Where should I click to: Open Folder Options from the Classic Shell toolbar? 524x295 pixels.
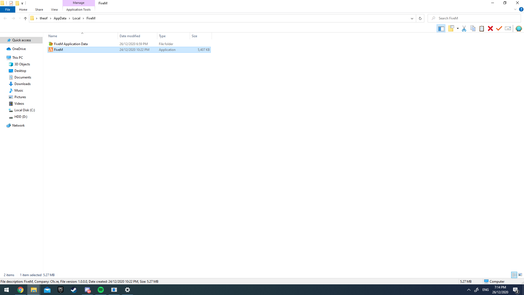tap(451, 28)
